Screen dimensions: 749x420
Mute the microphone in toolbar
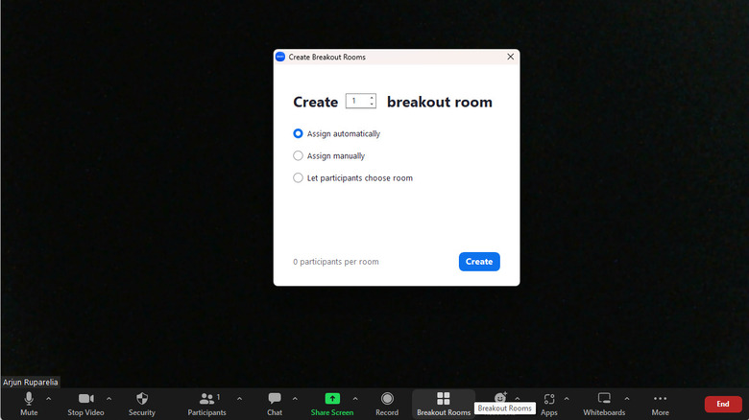29,404
